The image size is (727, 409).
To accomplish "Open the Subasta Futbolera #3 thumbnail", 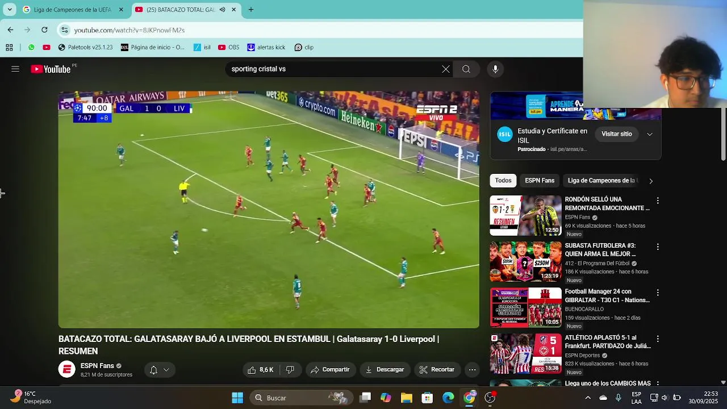I will coord(526,262).
